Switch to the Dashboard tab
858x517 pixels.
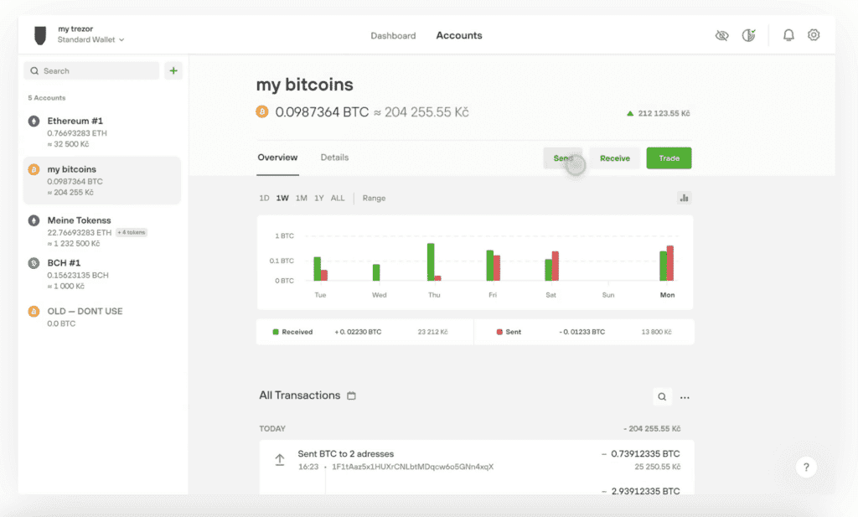393,35
